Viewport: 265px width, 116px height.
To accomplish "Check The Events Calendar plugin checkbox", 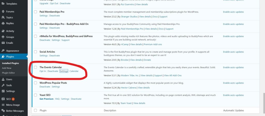I will pyautogui.click(x=35, y=67).
